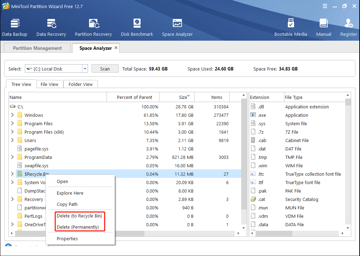This screenshot has height=256, width=360.
Task: Sort by the Items column header
Action: tap(212, 97)
